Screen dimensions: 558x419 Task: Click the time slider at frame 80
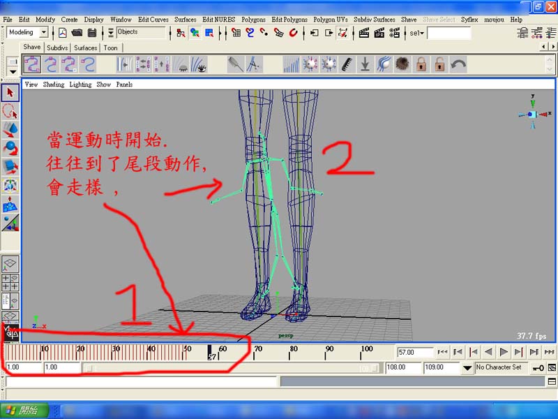289,352
